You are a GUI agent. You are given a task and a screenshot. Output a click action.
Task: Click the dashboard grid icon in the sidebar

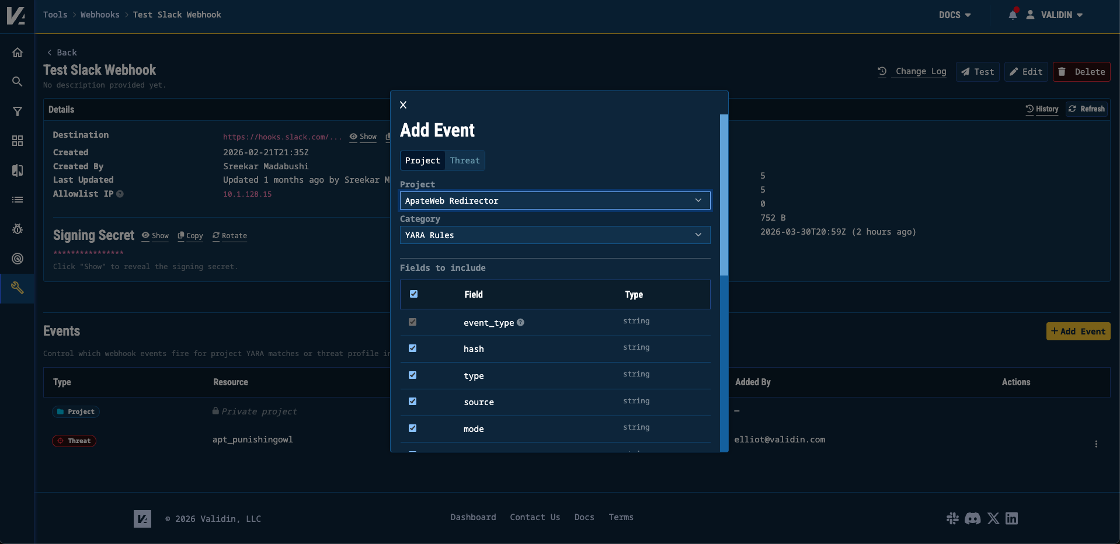point(17,141)
